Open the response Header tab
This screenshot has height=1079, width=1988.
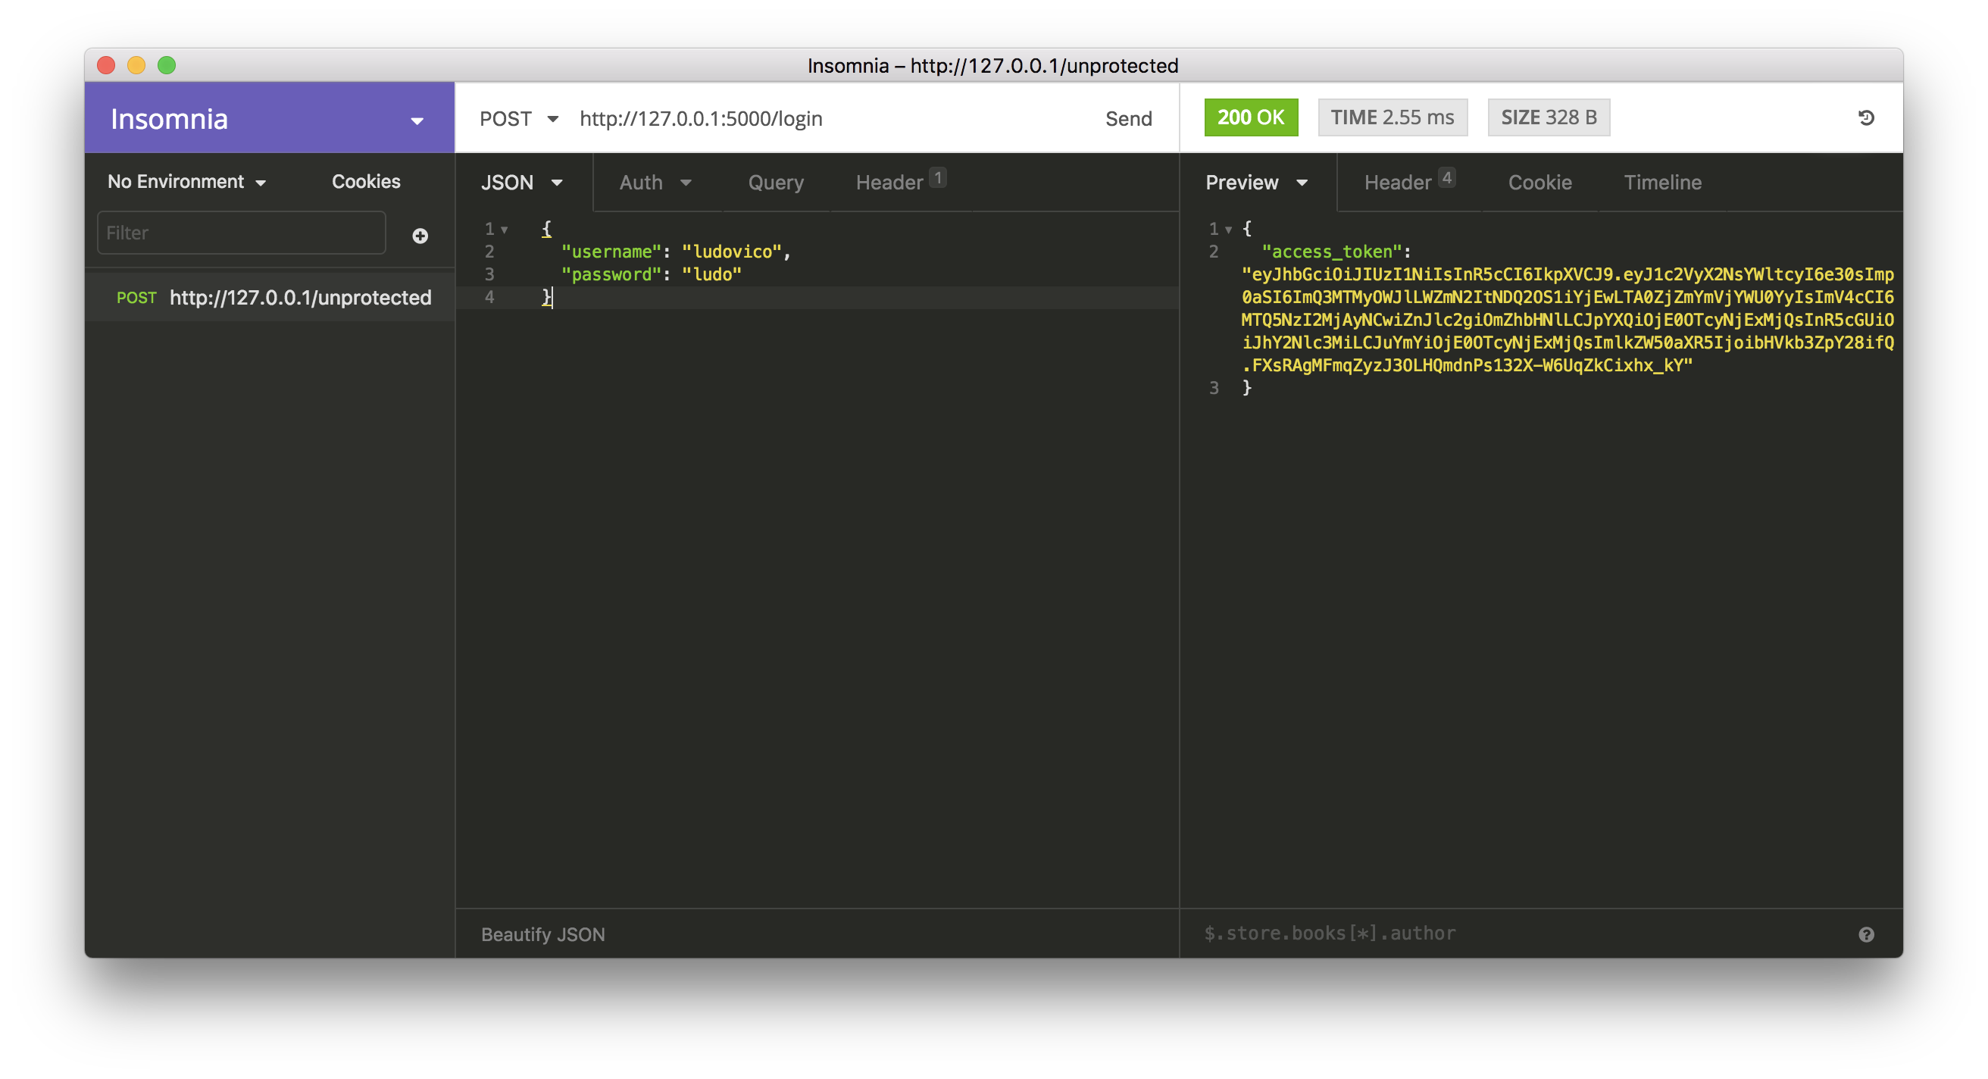click(1398, 183)
